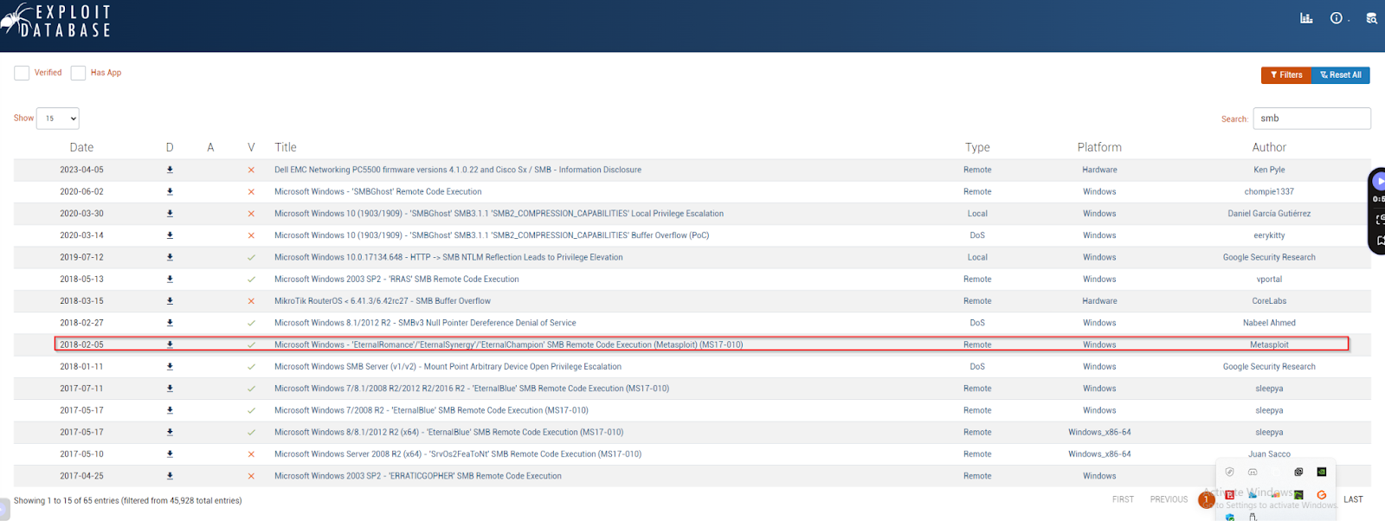Image resolution: width=1385 pixels, height=521 pixels.
Task: Download the Windows 7/2008 R2 EternalBlue exploit
Action: tap(170, 410)
